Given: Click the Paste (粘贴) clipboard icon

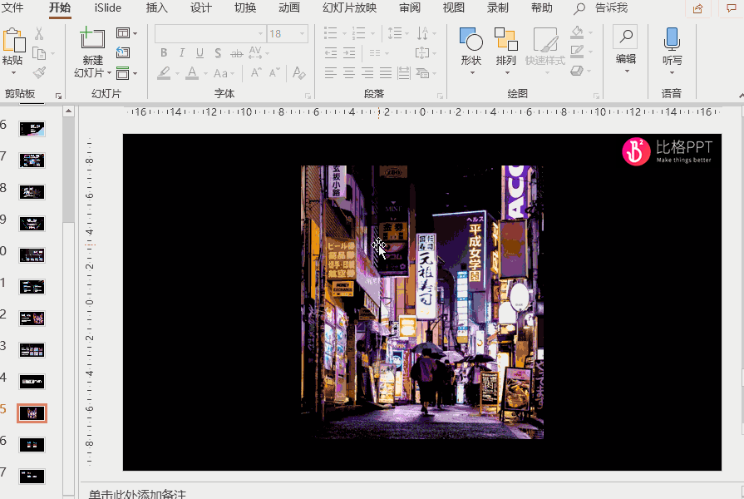Looking at the screenshot, I should [x=13, y=40].
